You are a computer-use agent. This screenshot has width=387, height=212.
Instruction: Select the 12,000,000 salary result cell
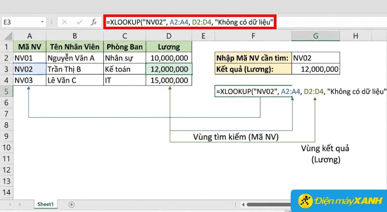click(x=315, y=69)
